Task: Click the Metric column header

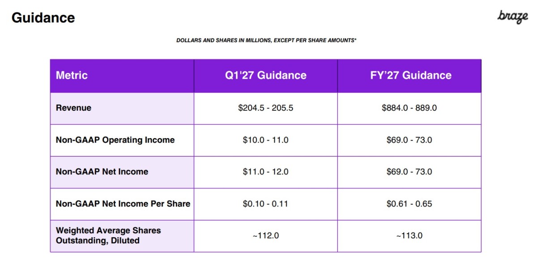Action: (72, 75)
